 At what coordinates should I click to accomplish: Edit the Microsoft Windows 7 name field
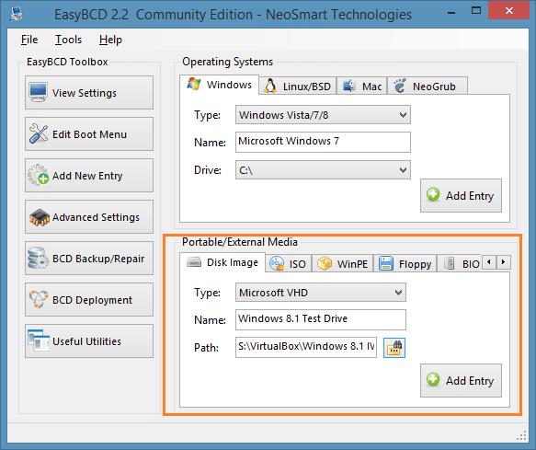(323, 142)
